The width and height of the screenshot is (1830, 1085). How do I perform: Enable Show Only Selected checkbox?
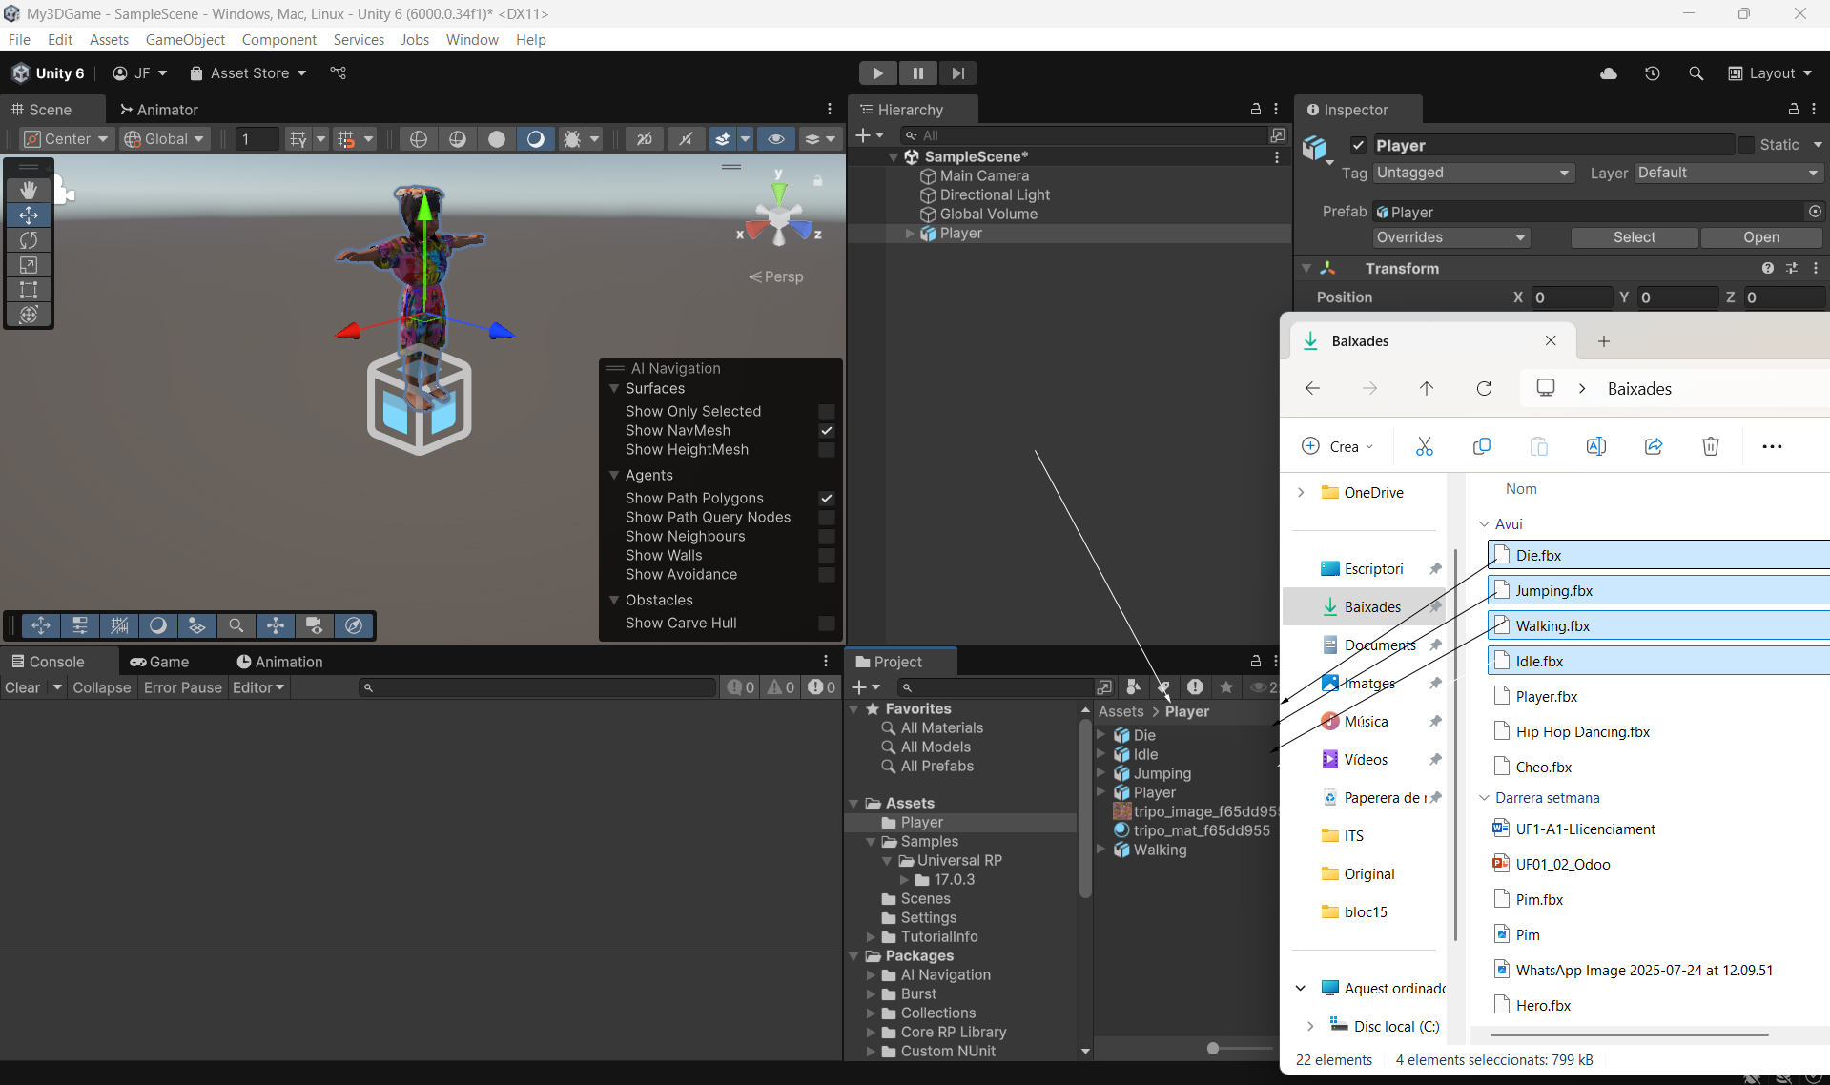point(827,412)
